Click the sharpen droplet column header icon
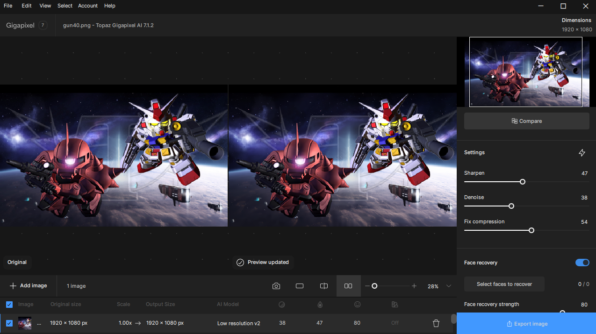The height and width of the screenshot is (334, 596). [320, 305]
